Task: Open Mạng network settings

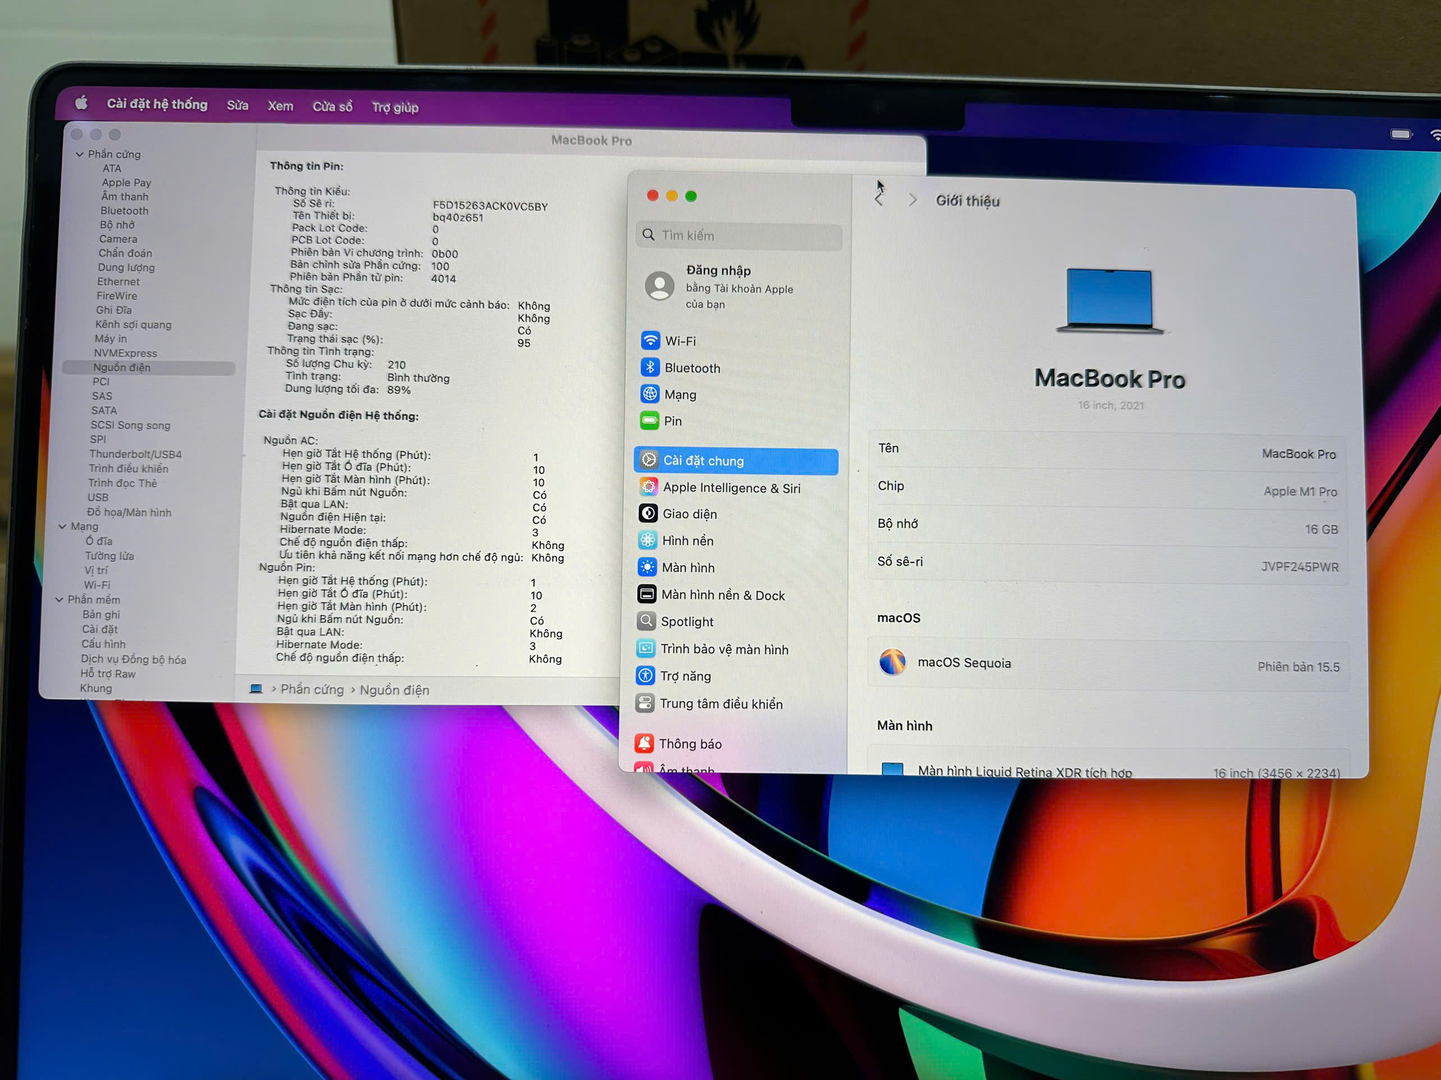Action: coord(680,394)
